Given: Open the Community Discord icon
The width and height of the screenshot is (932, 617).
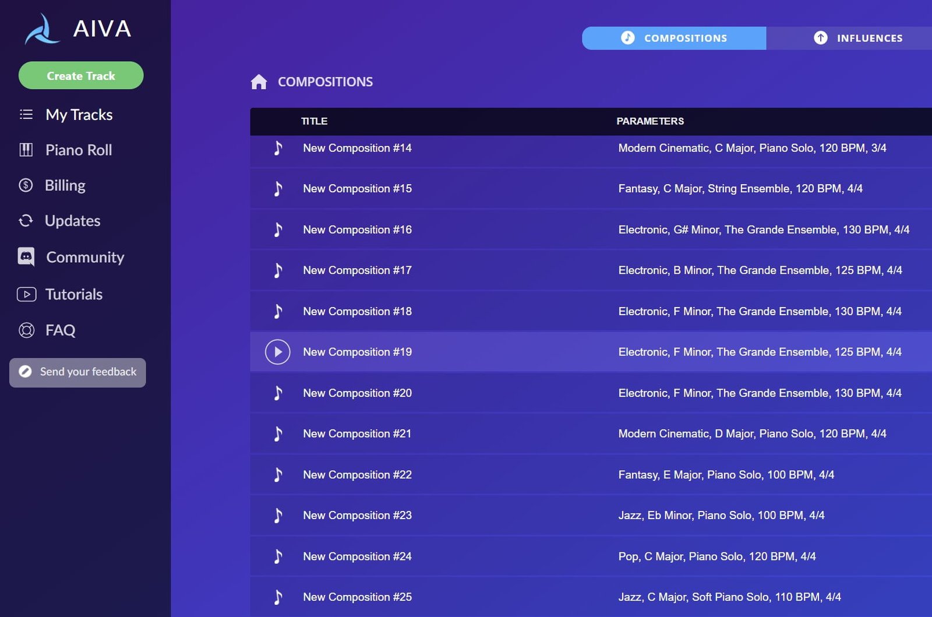Looking at the screenshot, I should point(26,257).
